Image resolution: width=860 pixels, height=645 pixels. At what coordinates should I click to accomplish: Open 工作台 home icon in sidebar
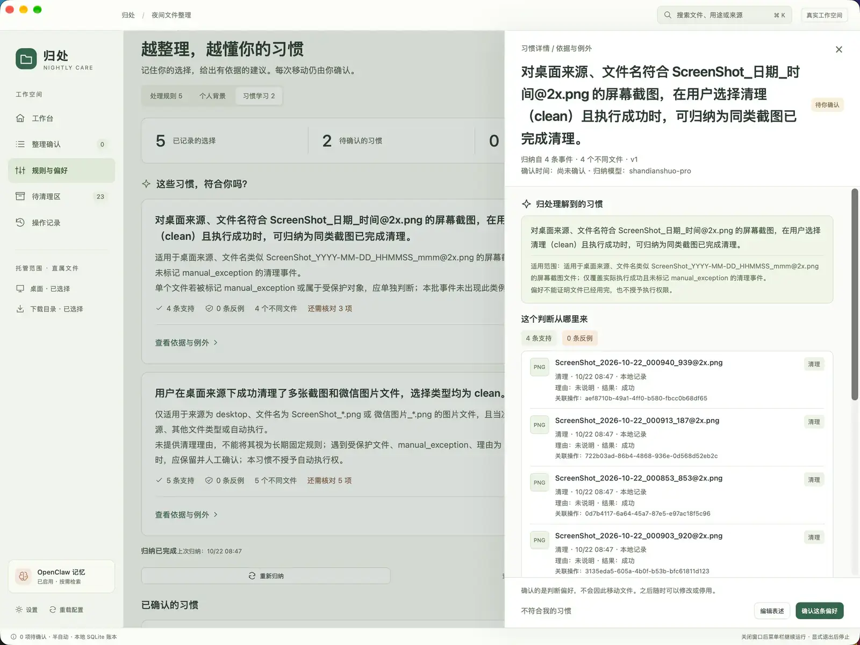(20, 118)
